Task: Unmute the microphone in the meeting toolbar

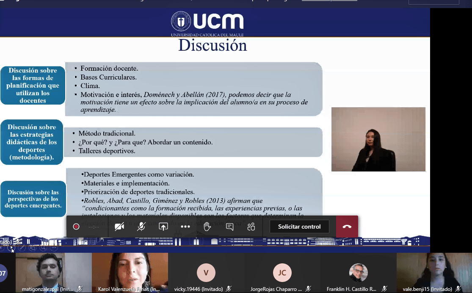Action: pos(141,227)
